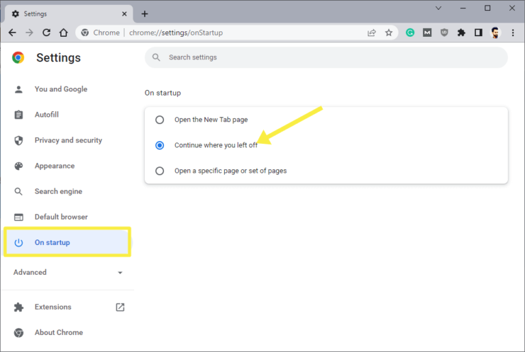
Task: Open Chrome's three-dot menu
Action: (x=513, y=33)
